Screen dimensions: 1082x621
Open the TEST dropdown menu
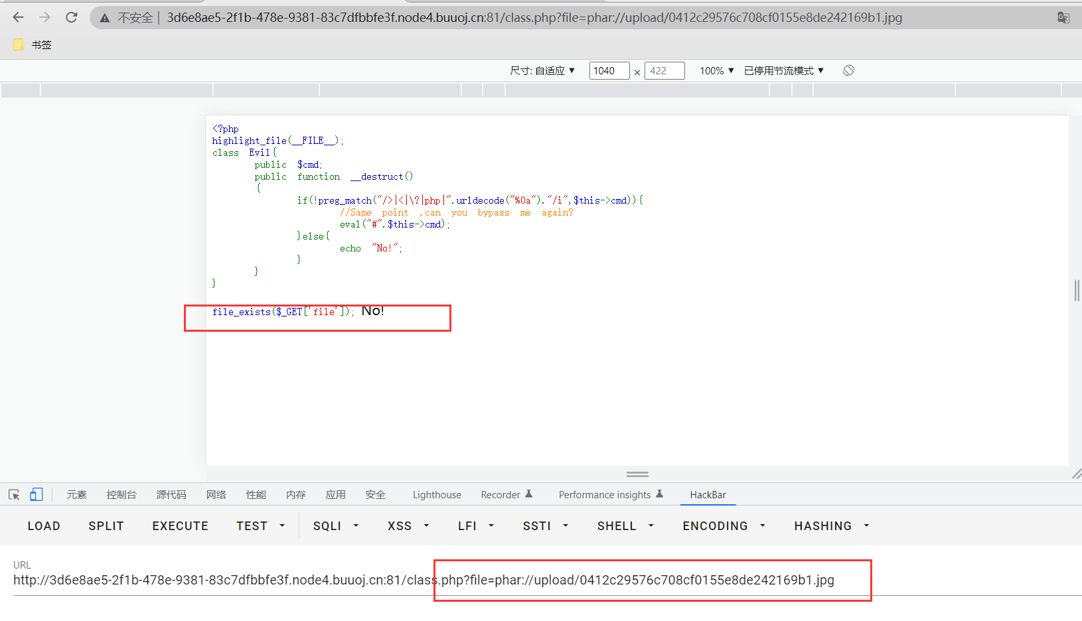[260, 526]
